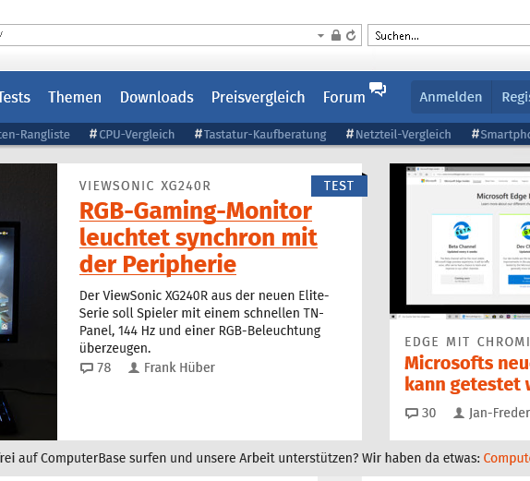This screenshot has width=530, height=481.
Task: Open the ViewSonic monitor article thumbnail
Action: point(29,302)
